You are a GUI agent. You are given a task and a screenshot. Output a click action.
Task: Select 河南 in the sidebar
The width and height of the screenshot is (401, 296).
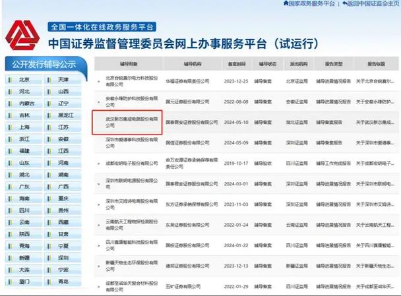click(63, 163)
